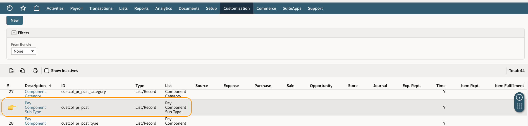Select the custcol_pr_pcst_type ID cell
528x126 pixels.
(80, 123)
